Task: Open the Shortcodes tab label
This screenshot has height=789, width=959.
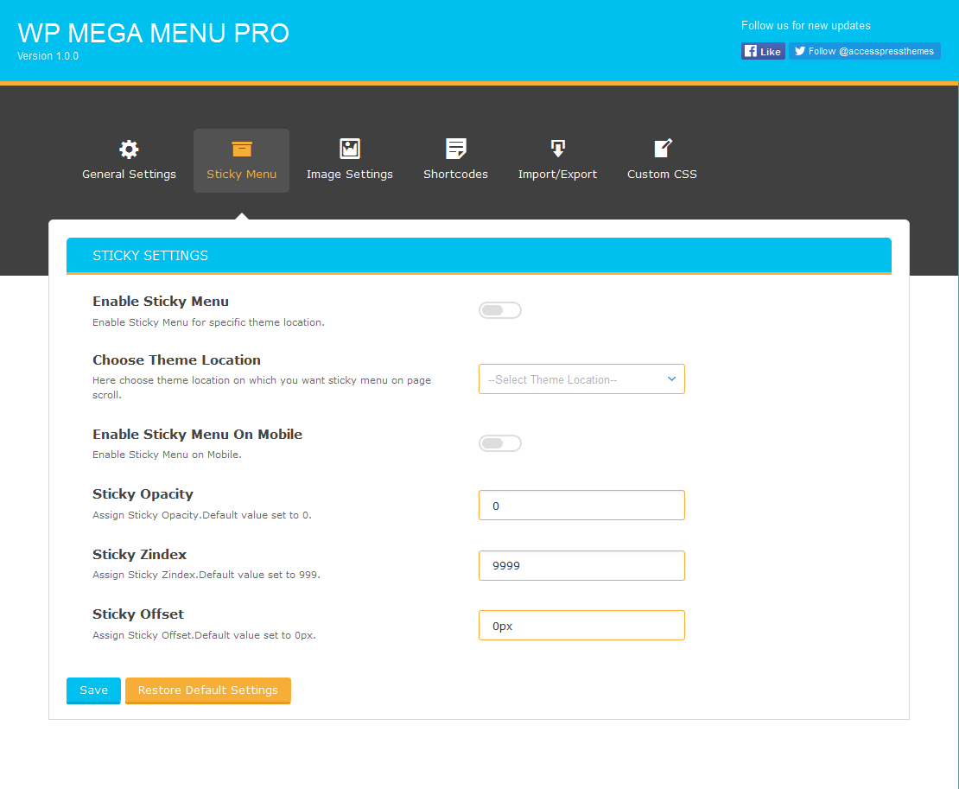Action: [455, 175]
